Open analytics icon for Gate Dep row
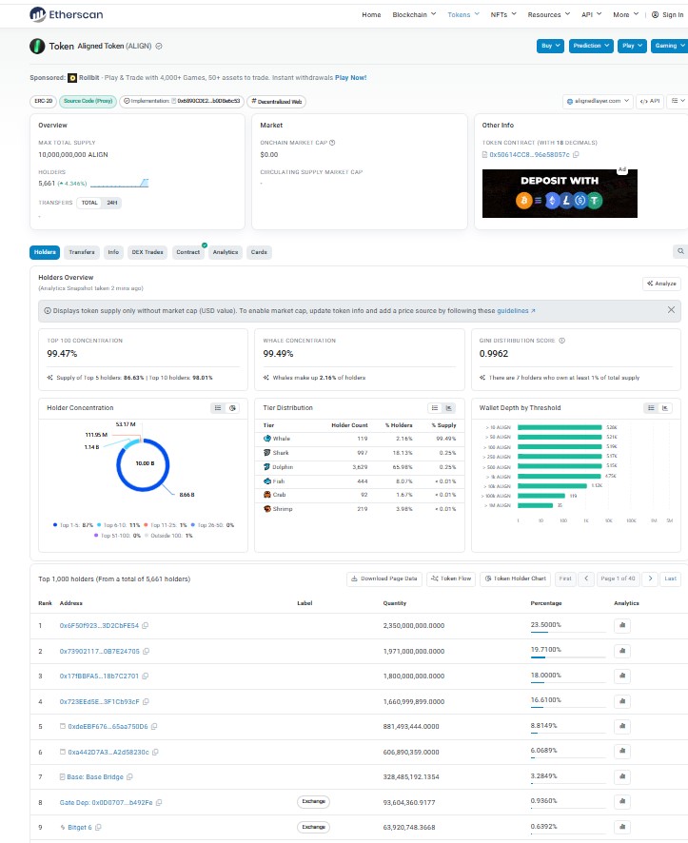The width and height of the screenshot is (688, 843). pos(622,801)
